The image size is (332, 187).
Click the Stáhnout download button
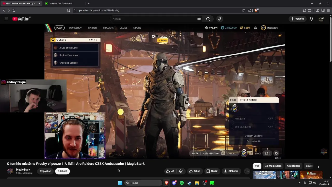point(231,171)
